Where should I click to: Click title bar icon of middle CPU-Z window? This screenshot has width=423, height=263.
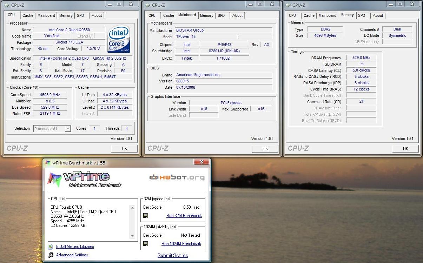click(x=147, y=5)
